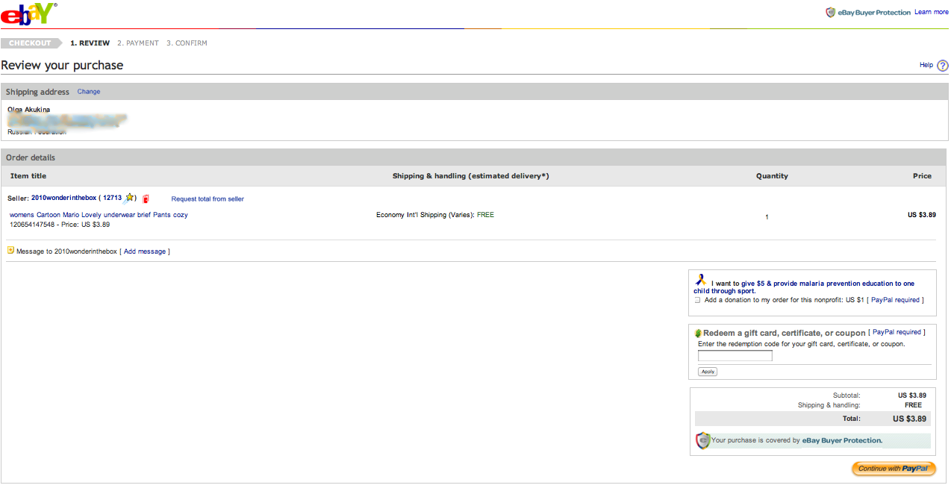951x491 pixels.
Task: Click the red icon beside seller's star
Action: coord(146,198)
